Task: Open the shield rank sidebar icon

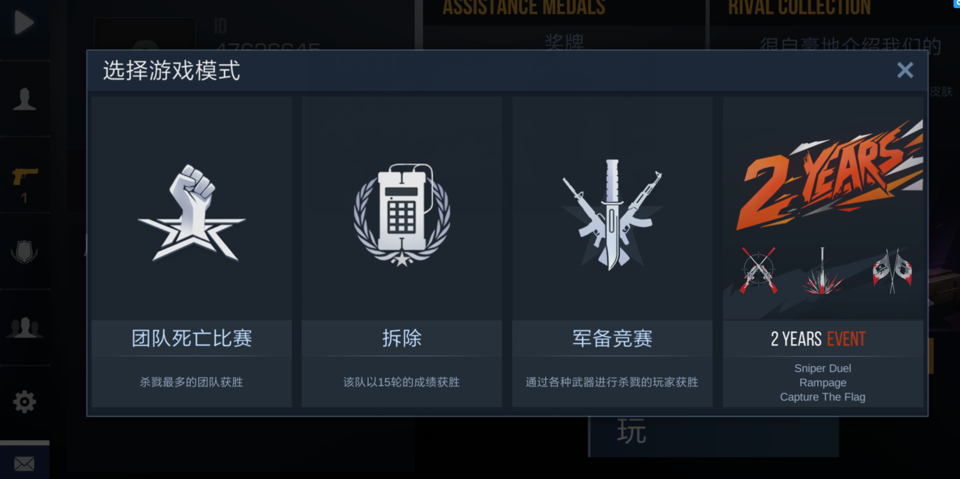Action: pos(25,252)
